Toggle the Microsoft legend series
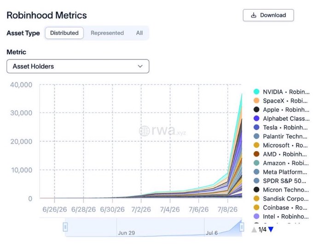 click(x=281, y=145)
